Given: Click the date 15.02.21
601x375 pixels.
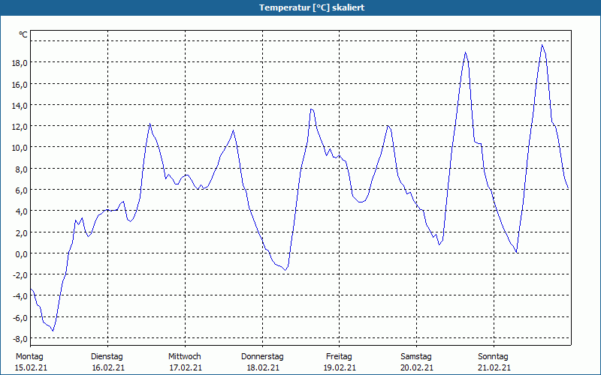Looking at the screenshot, I should (x=31, y=367).
